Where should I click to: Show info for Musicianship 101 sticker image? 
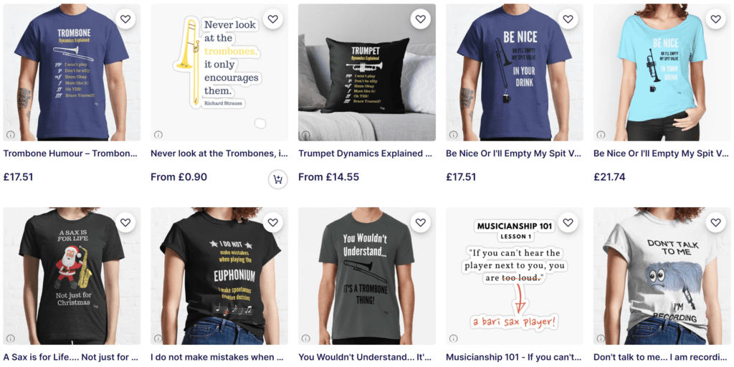pyautogui.click(x=453, y=338)
